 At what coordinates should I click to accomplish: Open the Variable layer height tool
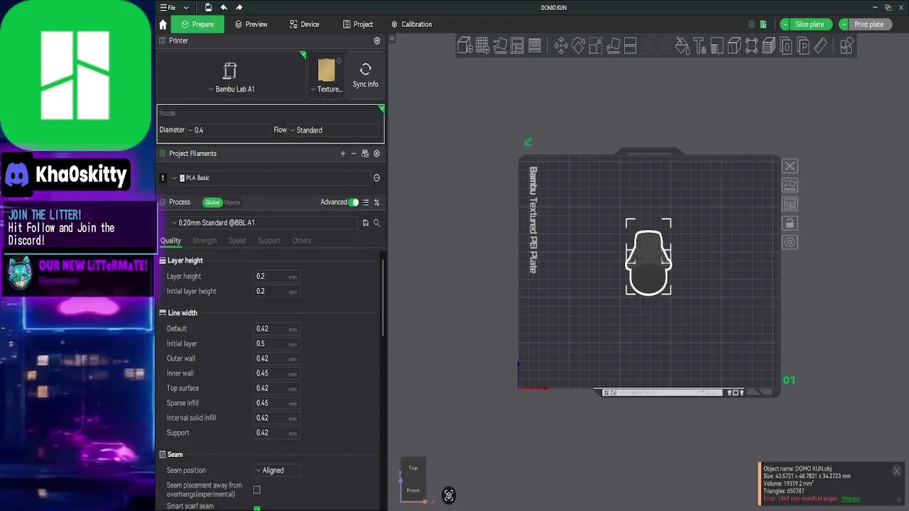pyautogui.click(x=535, y=46)
